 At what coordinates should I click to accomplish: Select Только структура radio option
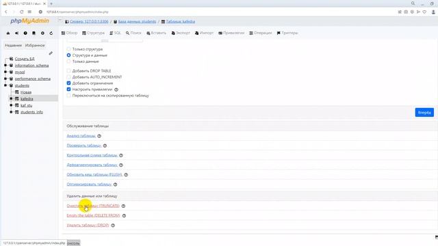pos(68,49)
